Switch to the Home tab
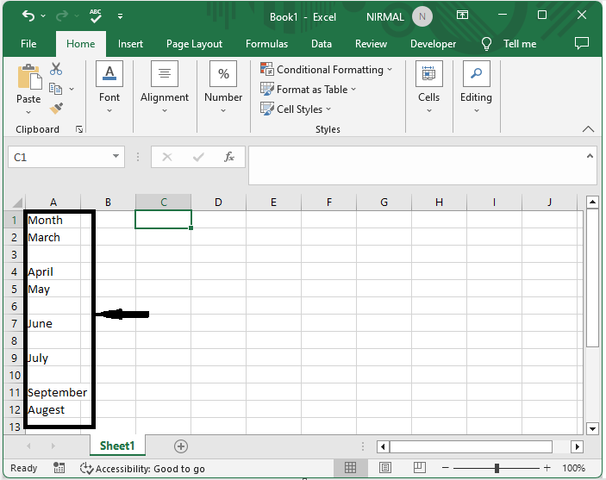 pyautogui.click(x=80, y=44)
